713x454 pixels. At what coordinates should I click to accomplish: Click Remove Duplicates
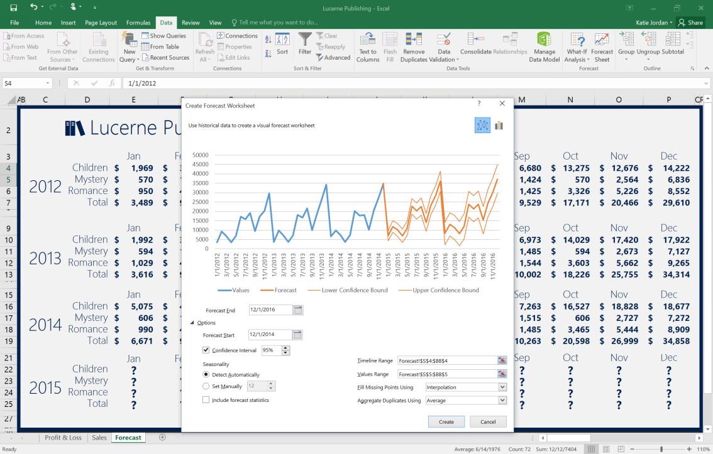414,47
